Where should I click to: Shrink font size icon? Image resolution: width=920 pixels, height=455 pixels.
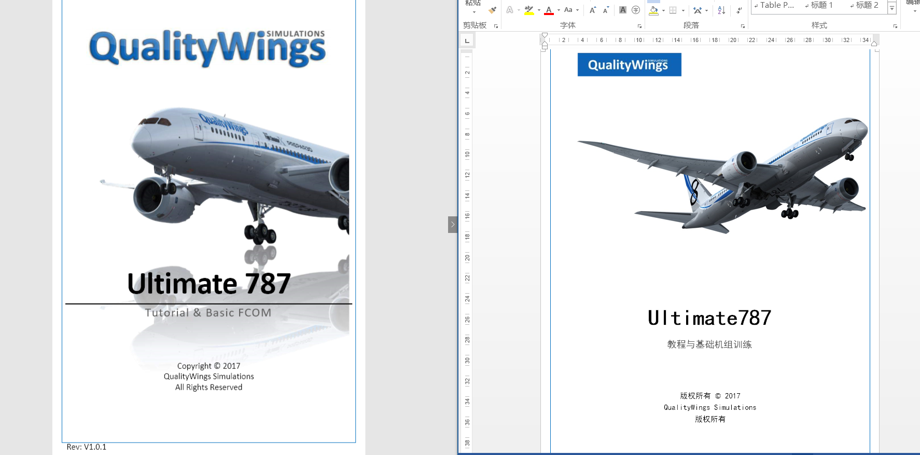coord(605,10)
